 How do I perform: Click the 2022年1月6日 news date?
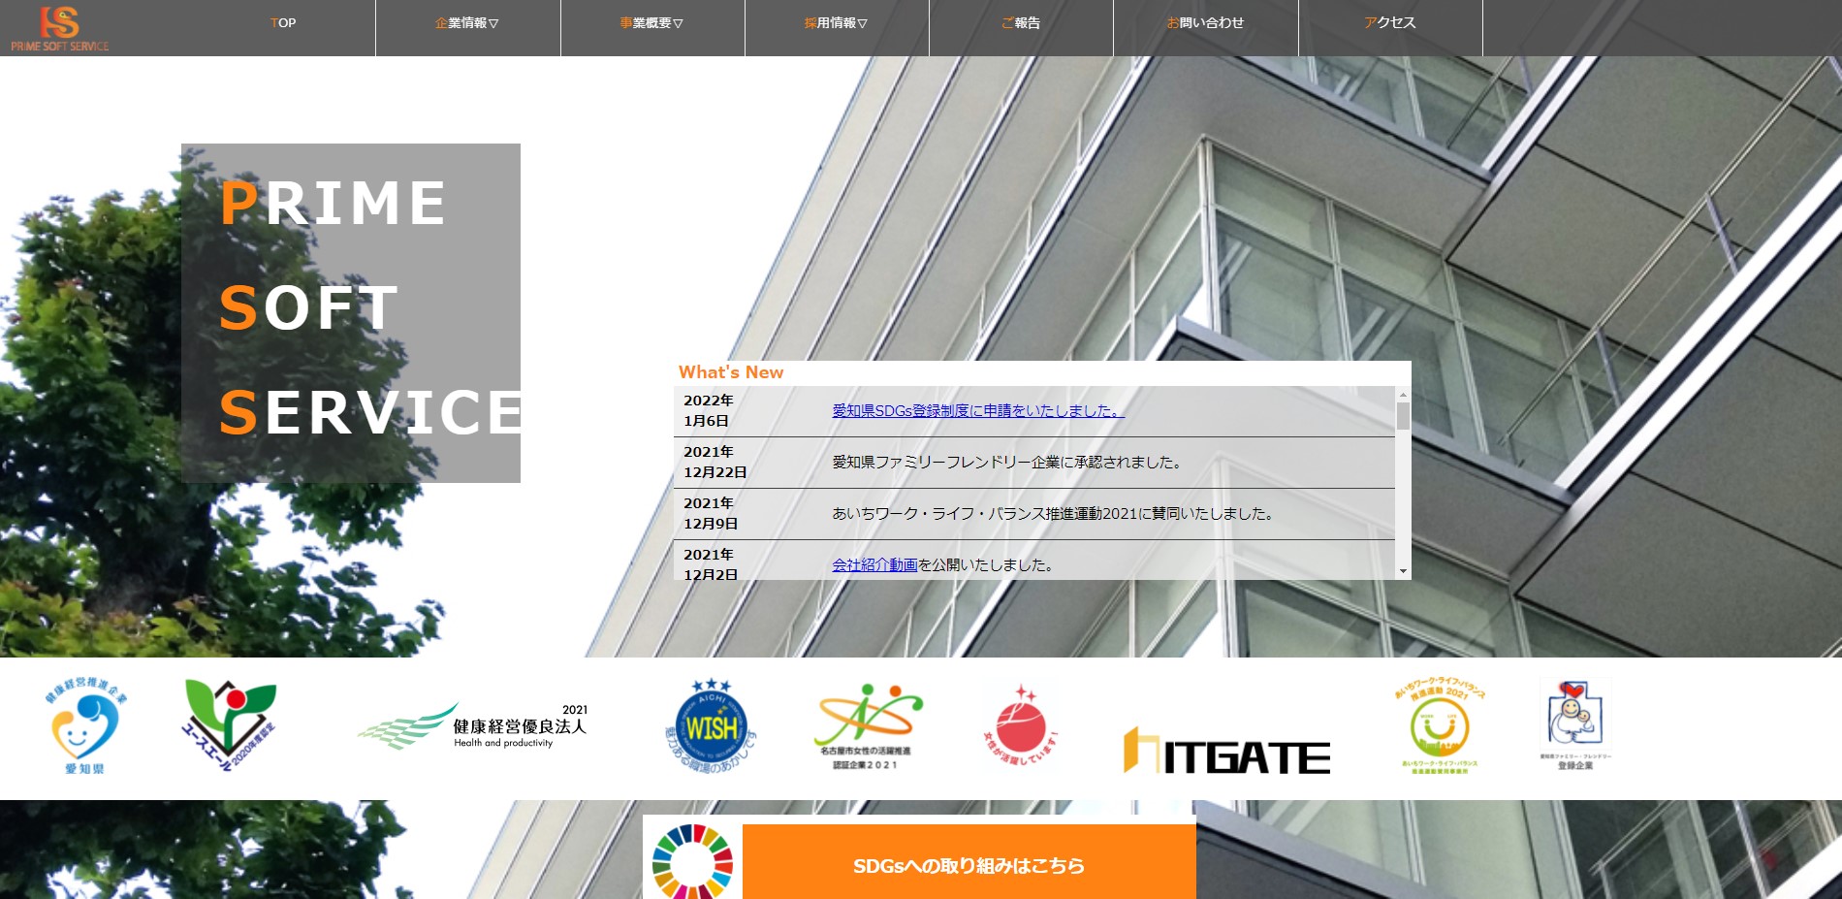point(708,411)
